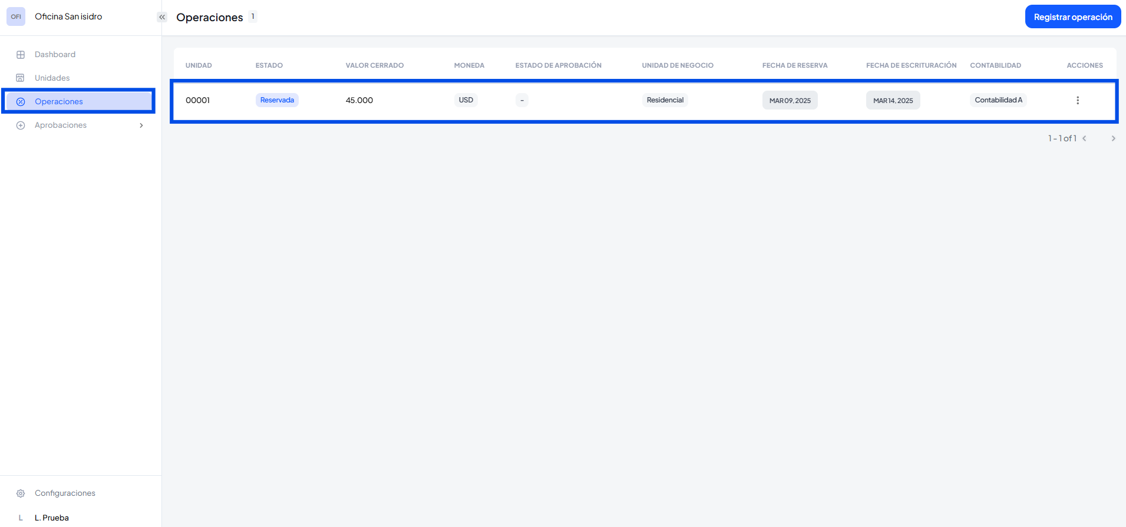Go to the previous page of results
The width and height of the screenshot is (1126, 527).
tap(1084, 139)
